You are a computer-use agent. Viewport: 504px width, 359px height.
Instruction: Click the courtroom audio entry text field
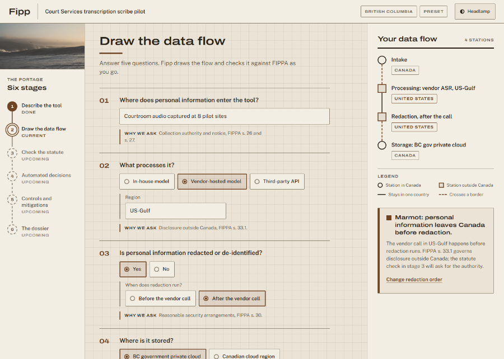(225, 116)
